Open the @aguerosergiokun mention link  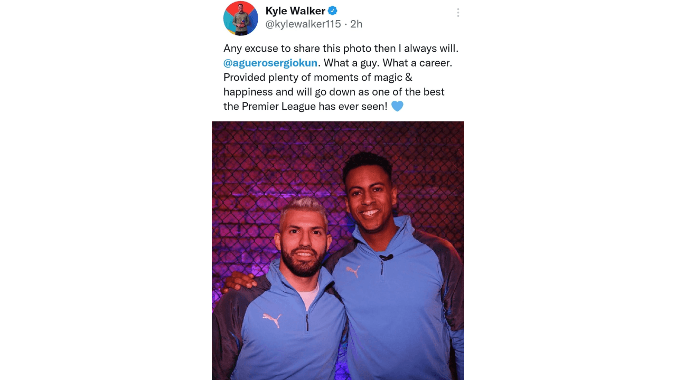[270, 63]
